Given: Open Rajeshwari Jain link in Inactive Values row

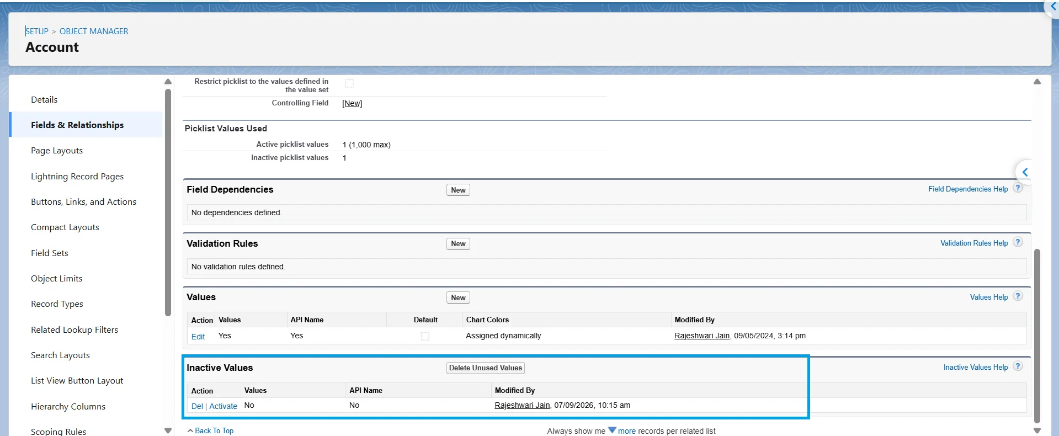Looking at the screenshot, I should pyautogui.click(x=522, y=405).
